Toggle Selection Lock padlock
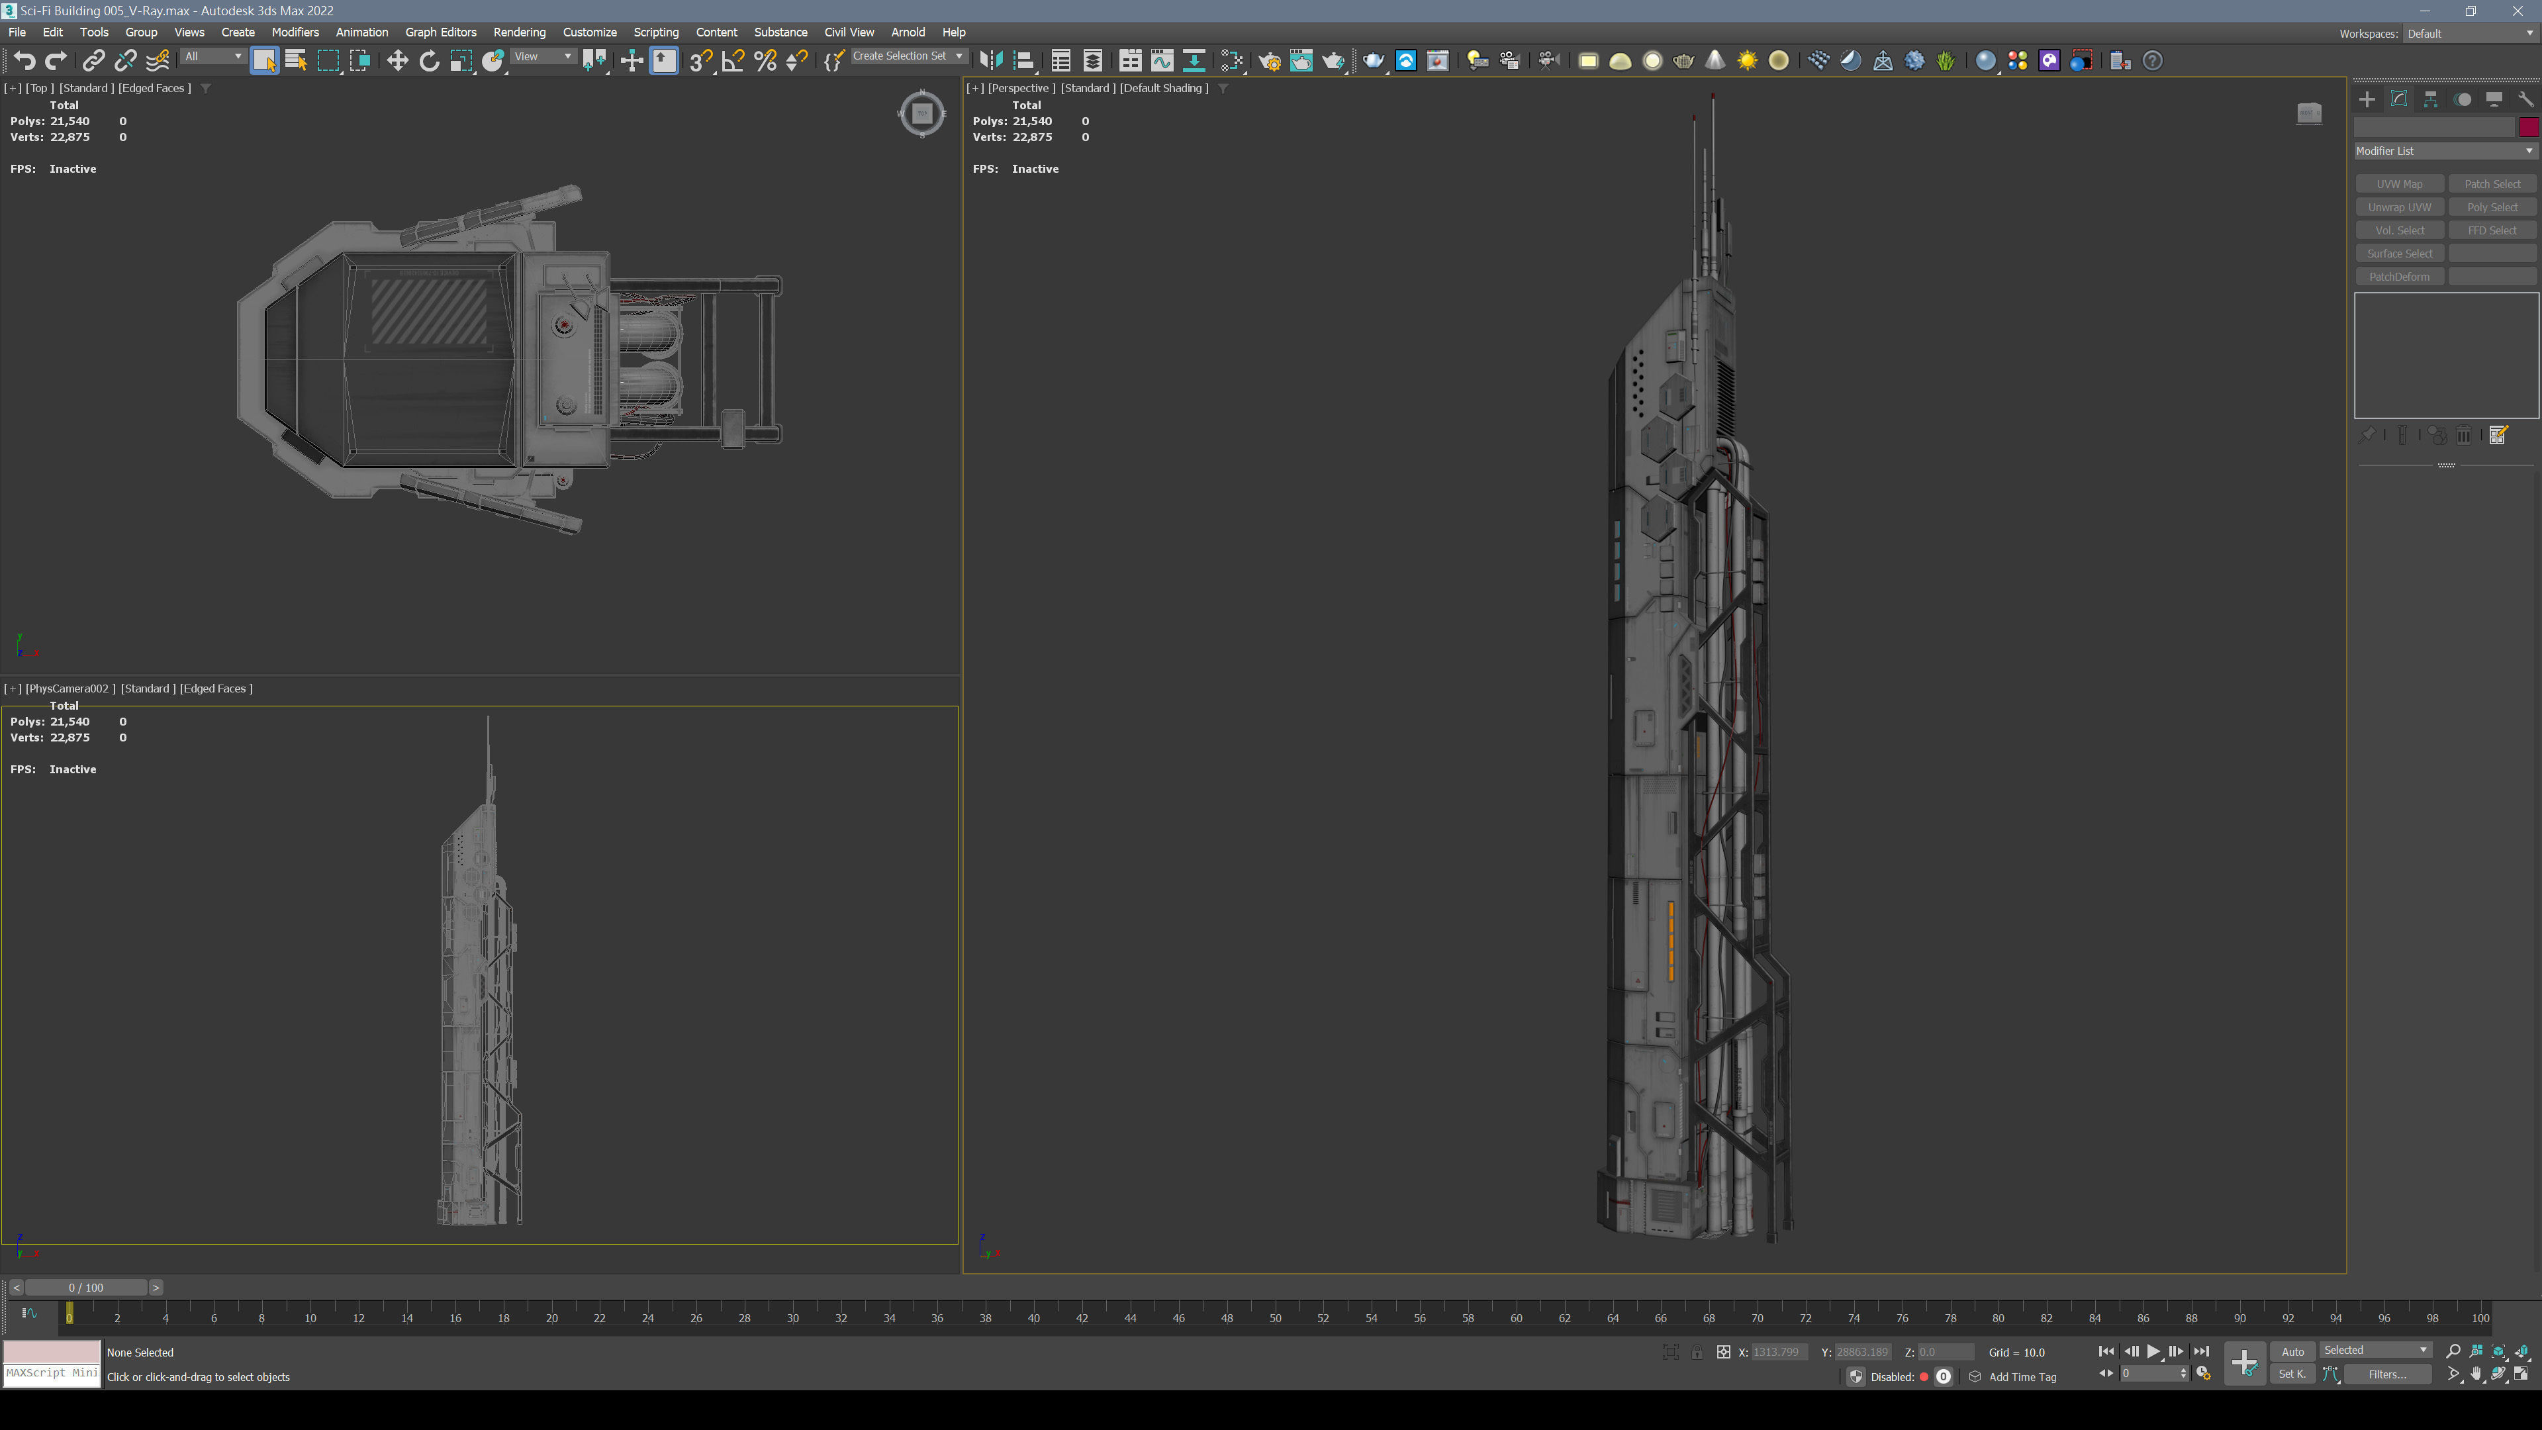Viewport: 2542px width, 1430px height. click(1696, 1352)
